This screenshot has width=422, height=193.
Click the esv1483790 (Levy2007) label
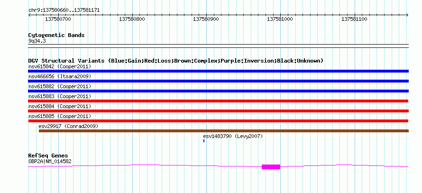tap(233, 136)
